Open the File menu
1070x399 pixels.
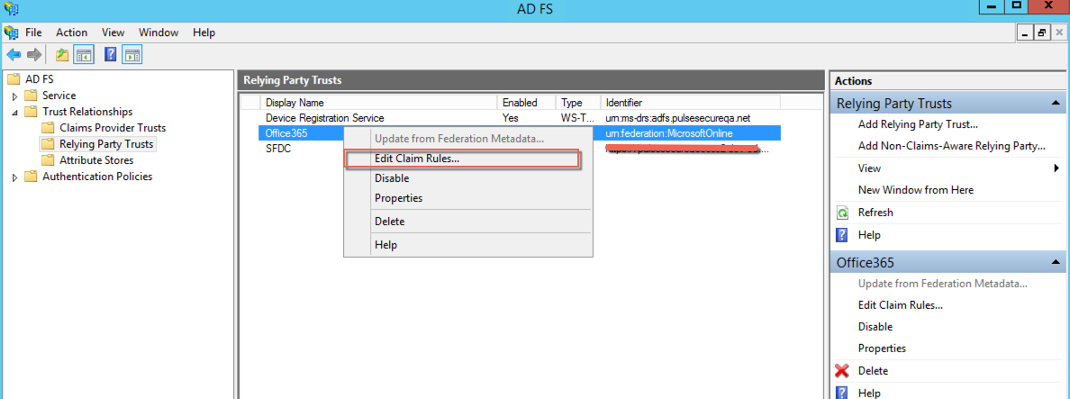[x=33, y=32]
